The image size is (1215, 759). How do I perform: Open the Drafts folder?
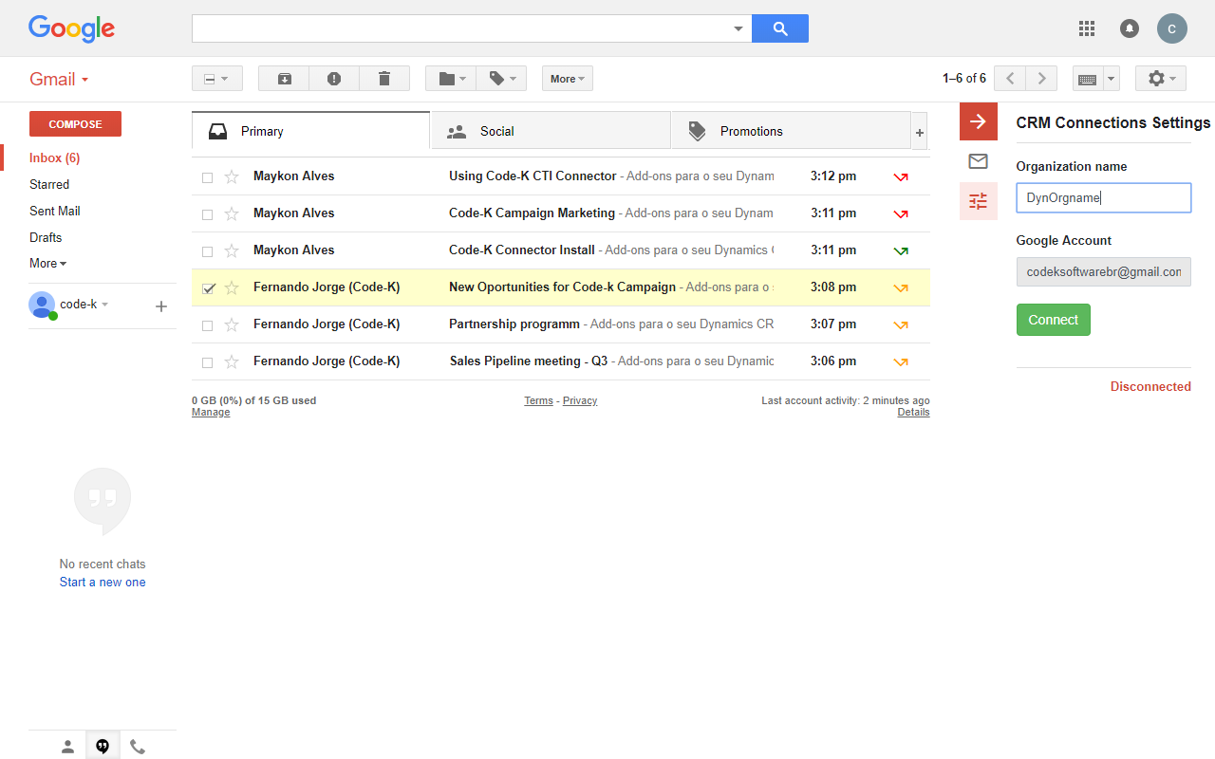pyautogui.click(x=46, y=237)
